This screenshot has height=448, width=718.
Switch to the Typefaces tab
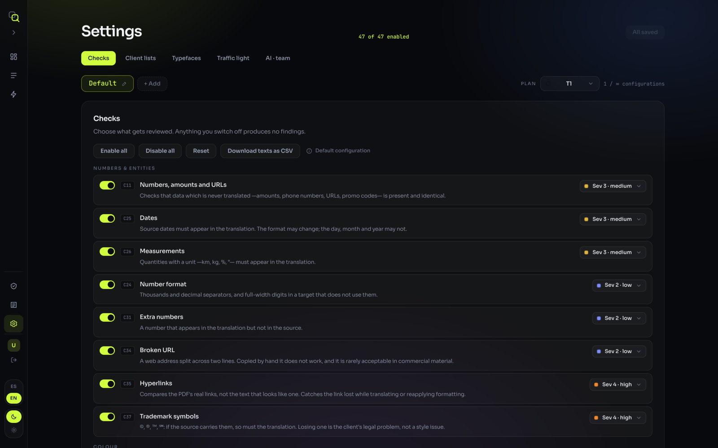pos(186,58)
